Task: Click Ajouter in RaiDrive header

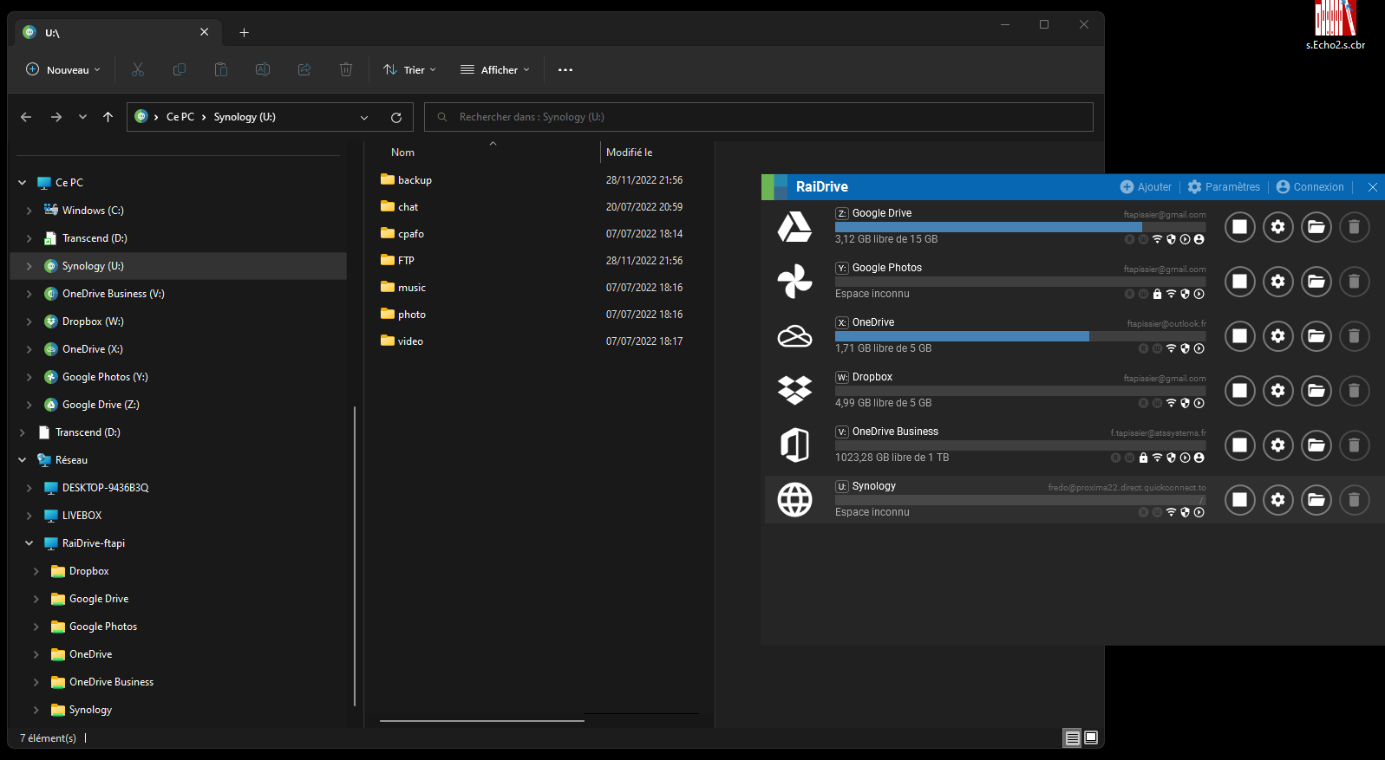Action: point(1146,186)
